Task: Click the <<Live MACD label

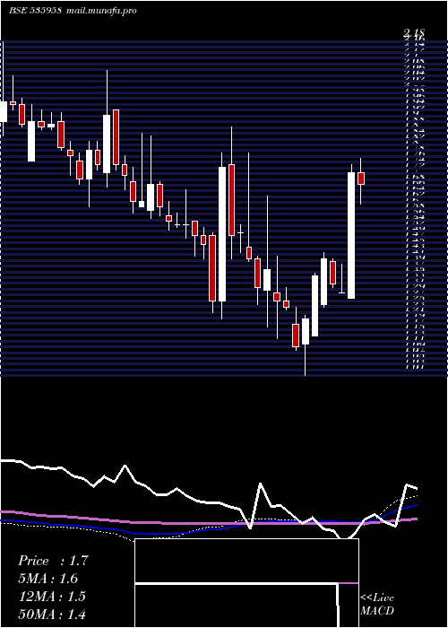Action: pyautogui.click(x=377, y=605)
